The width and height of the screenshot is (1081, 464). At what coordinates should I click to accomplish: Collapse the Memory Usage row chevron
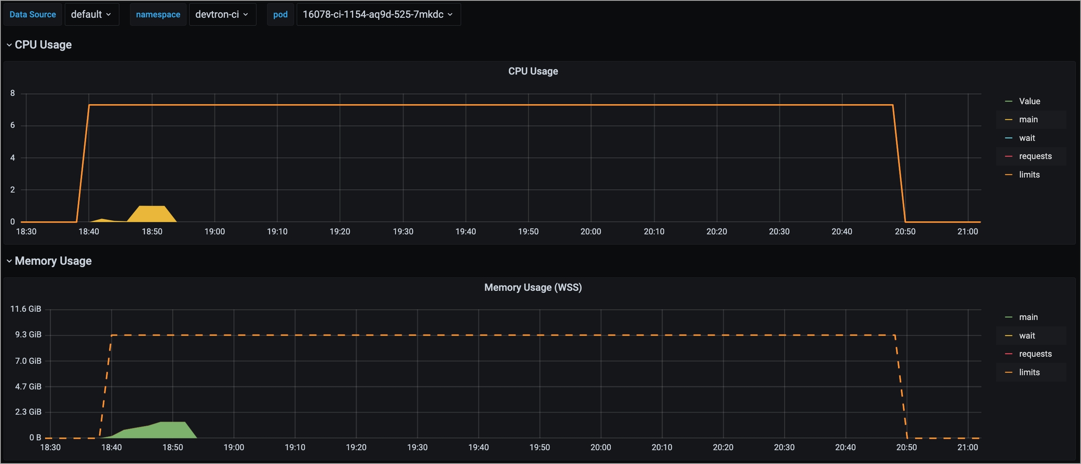pos(9,261)
